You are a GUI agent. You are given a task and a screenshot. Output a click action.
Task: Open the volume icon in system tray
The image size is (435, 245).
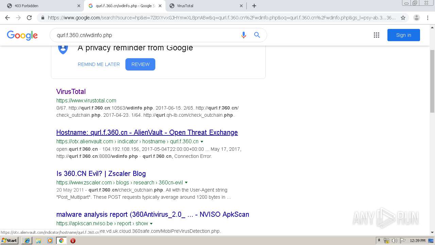tap(395, 241)
